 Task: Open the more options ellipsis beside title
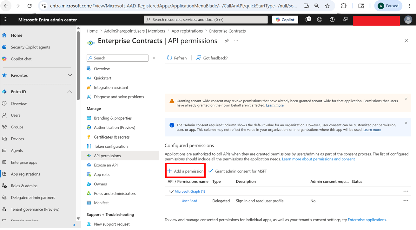tap(236, 41)
